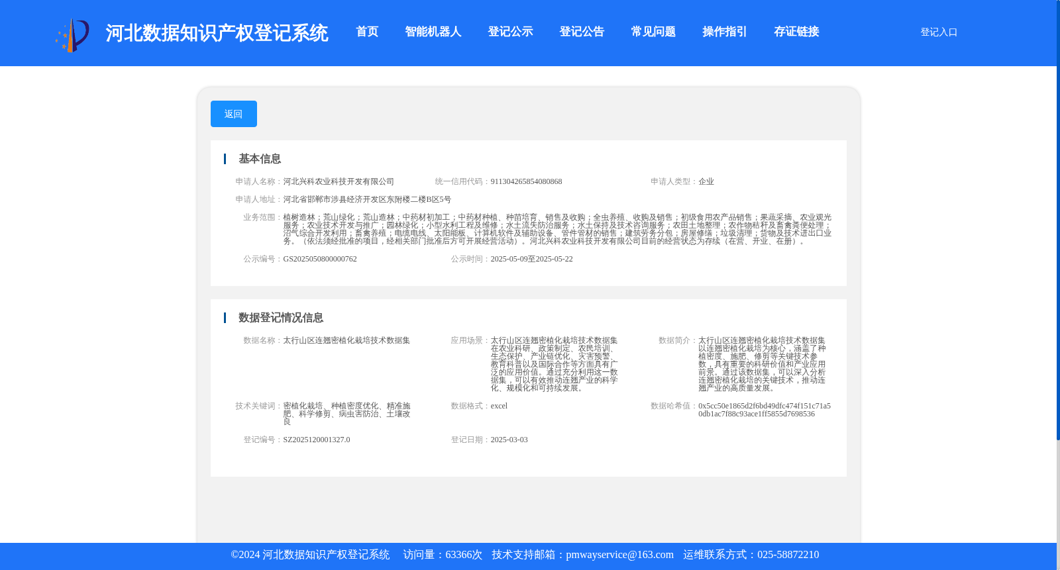Open the 操作指引 guide menu
The height and width of the screenshot is (570, 1060).
click(725, 32)
